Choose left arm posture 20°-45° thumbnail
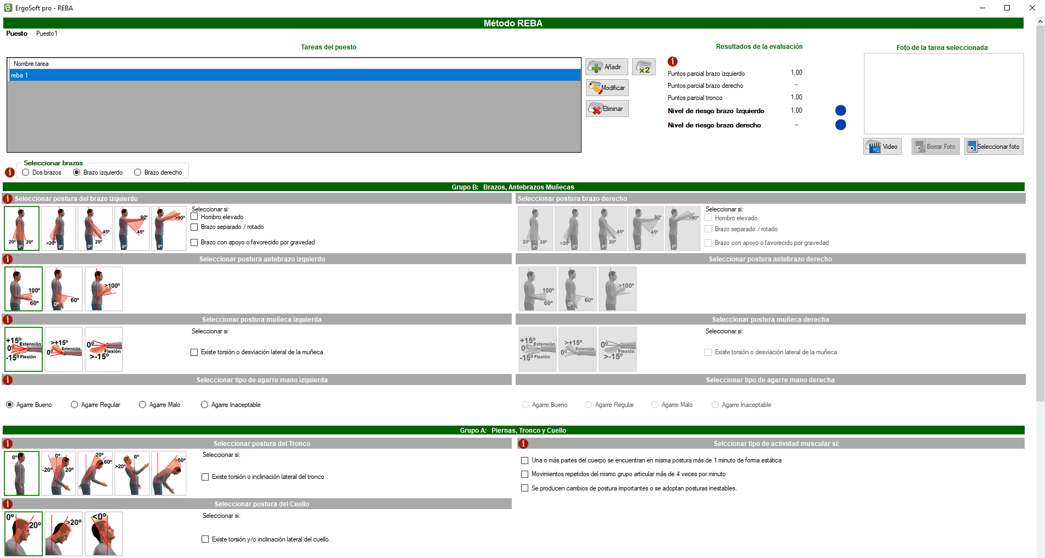This screenshot has height=558, width=1045. (96, 228)
